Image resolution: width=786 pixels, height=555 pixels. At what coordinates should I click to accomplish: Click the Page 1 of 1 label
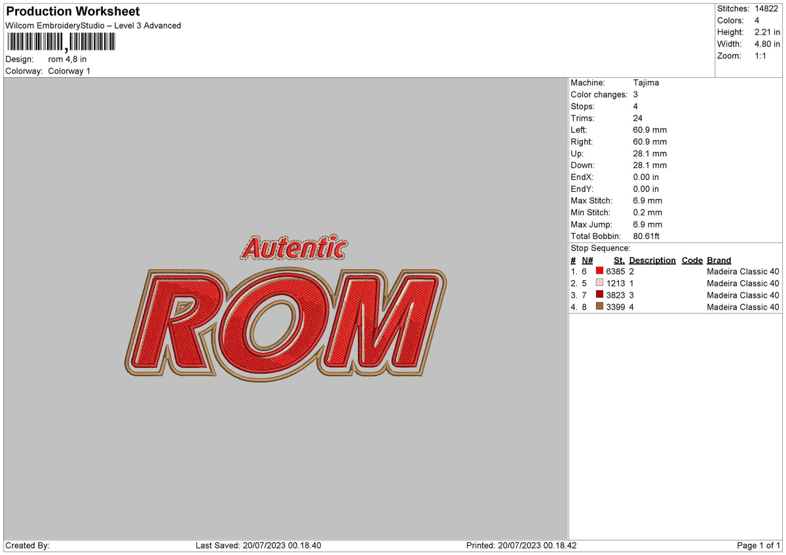click(758, 545)
